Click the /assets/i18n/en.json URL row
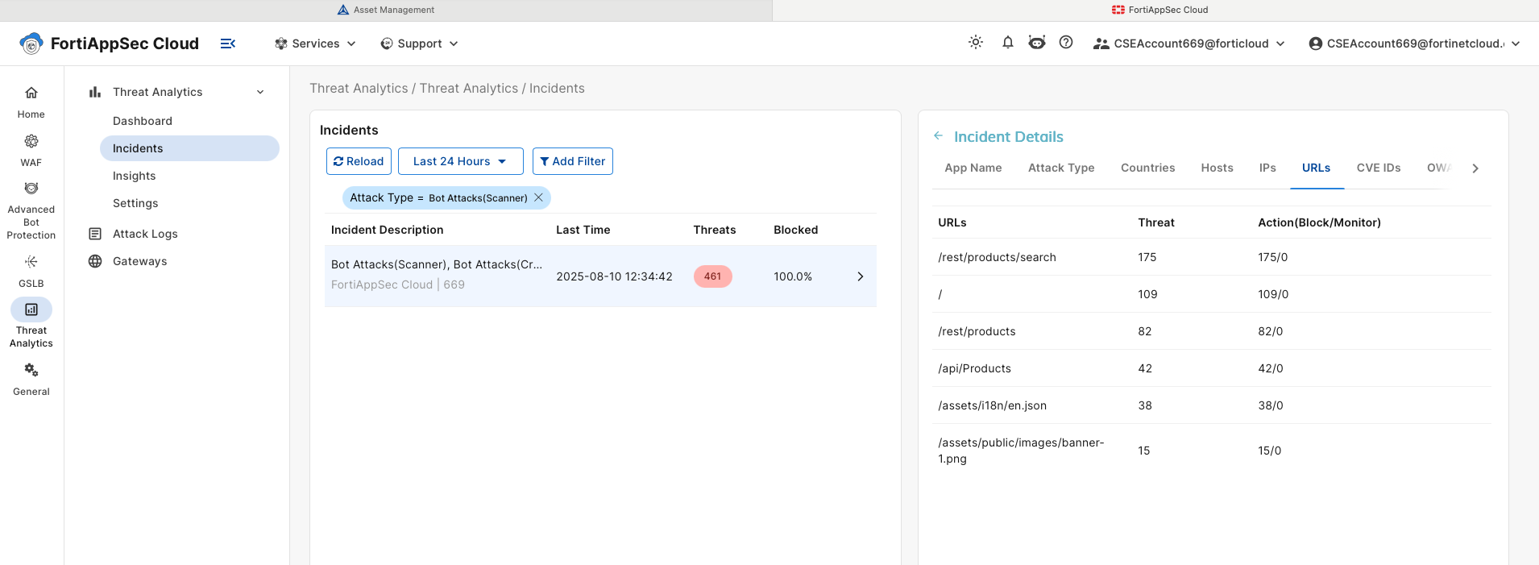The height and width of the screenshot is (565, 1539). [1211, 405]
